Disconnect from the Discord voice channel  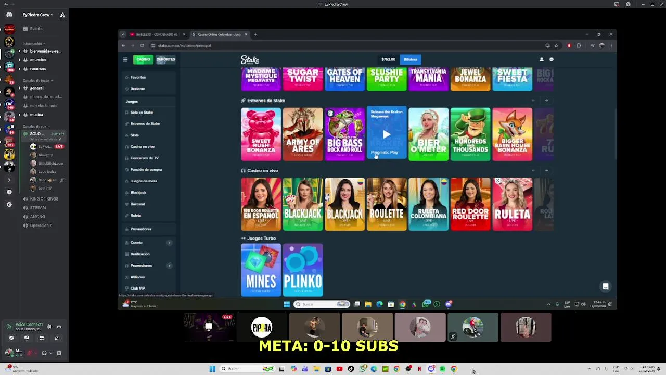tap(59, 327)
